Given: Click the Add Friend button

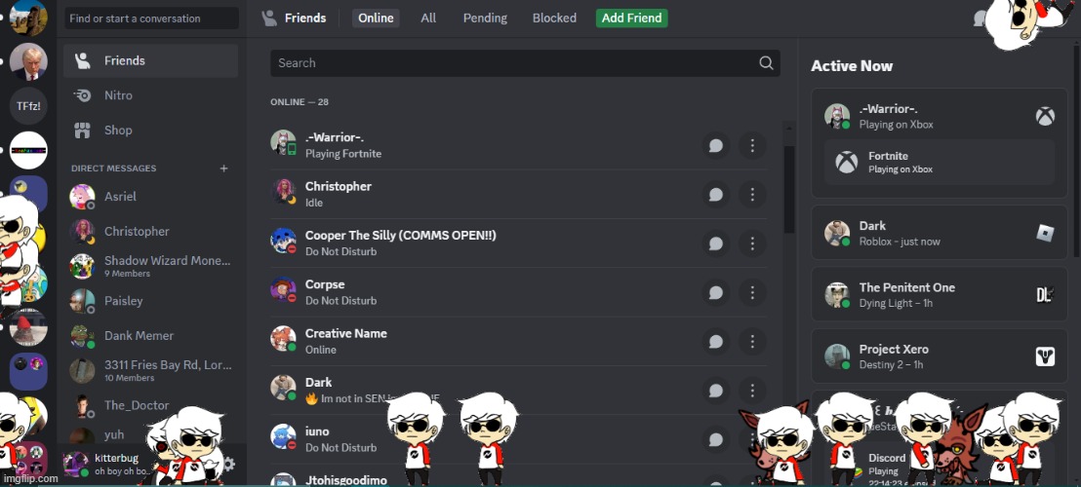Looking at the screenshot, I should click(631, 18).
